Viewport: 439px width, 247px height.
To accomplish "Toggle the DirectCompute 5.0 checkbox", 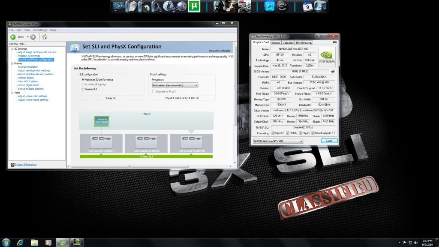I will click(x=313, y=133).
